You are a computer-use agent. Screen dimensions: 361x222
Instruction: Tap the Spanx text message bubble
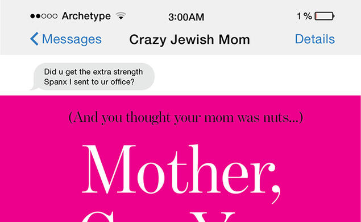(x=94, y=76)
